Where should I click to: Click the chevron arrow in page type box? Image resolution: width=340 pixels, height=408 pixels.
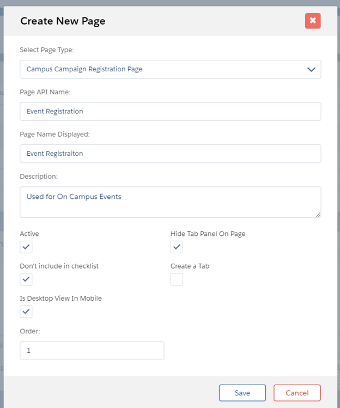[x=311, y=69]
